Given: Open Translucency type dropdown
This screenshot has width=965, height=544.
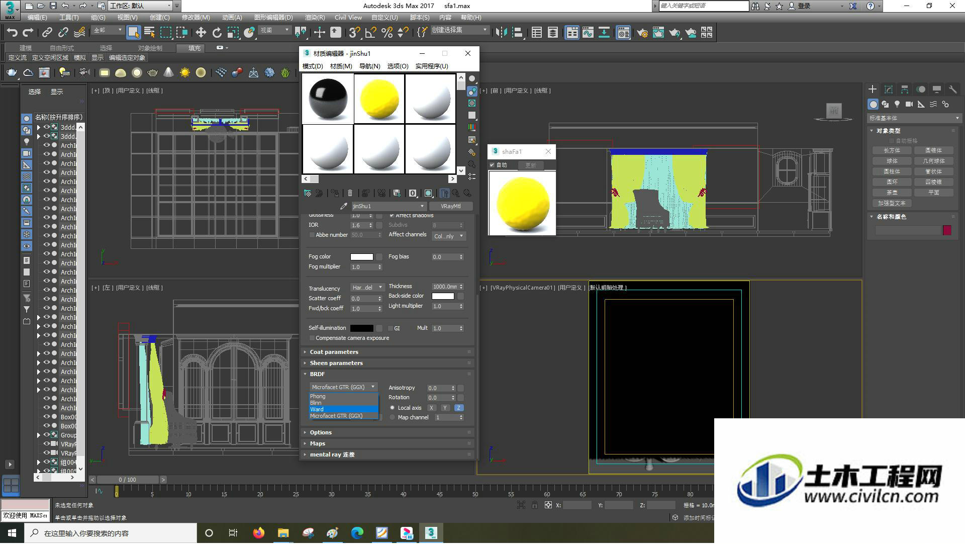Looking at the screenshot, I should pos(367,288).
